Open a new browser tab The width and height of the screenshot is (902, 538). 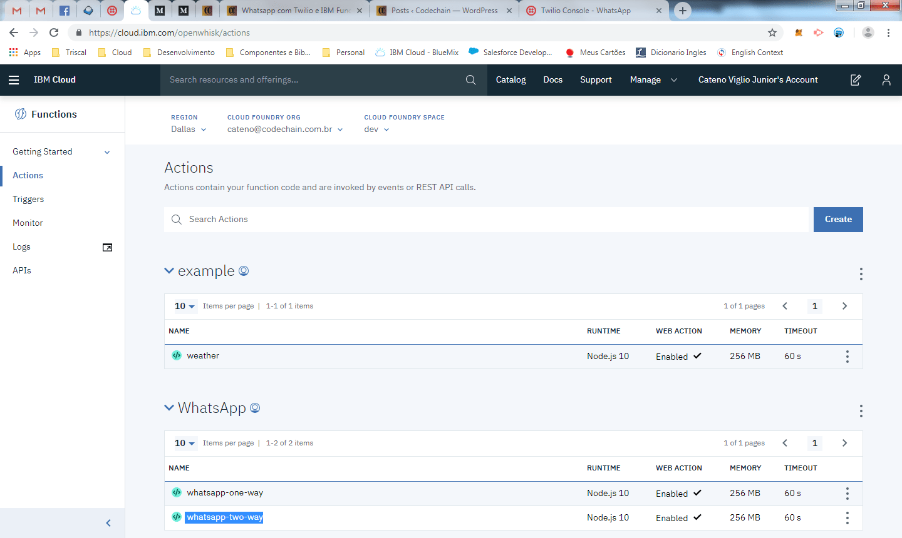(683, 11)
